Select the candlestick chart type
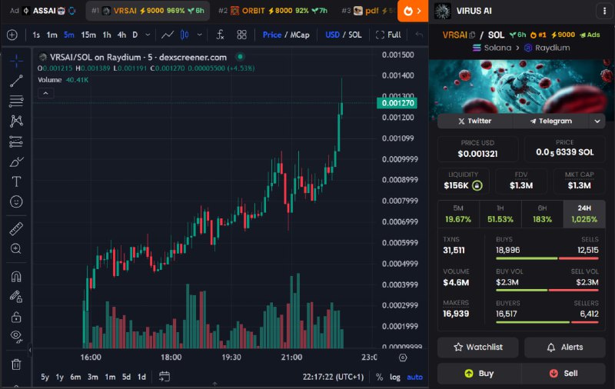The height and width of the screenshot is (389, 615). click(184, 35)
